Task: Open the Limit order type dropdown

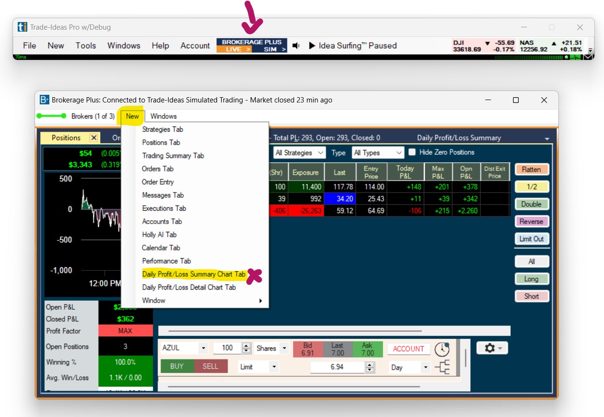Action: pyautogui.click(x=259, y=367)
